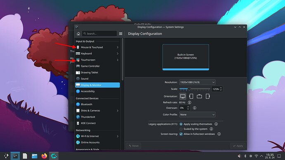285x160 pixels.
Task: Select 90° counter-clockwise orientation icon
Action: (x=208, y=96)
